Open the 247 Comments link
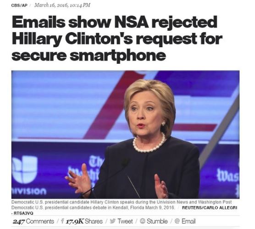This screenshot has width=255, height=229. click(33, 221)
